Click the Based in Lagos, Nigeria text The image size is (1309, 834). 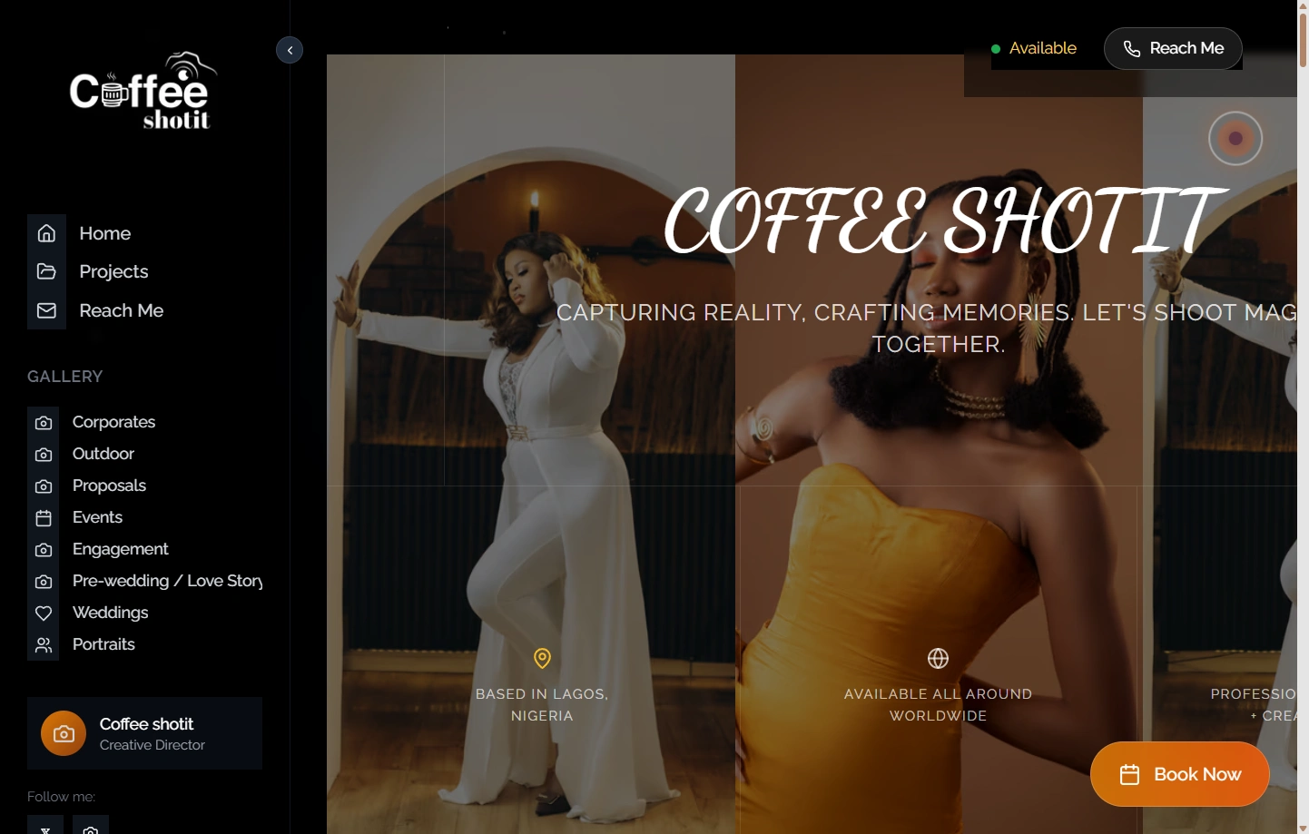pyautogui.click(x=542, y=705)
